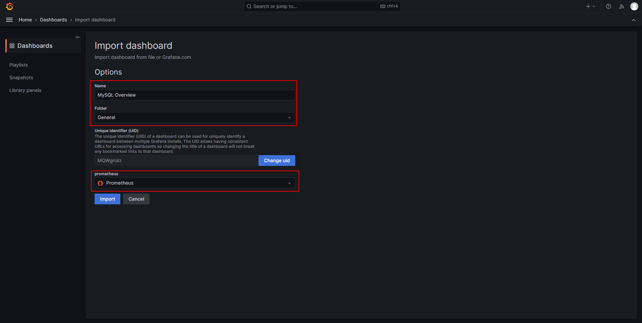The width and height of the screenshot is (642, 323).
Task: Click the Unique identifier (UID) label
Action: pos(117,131)
